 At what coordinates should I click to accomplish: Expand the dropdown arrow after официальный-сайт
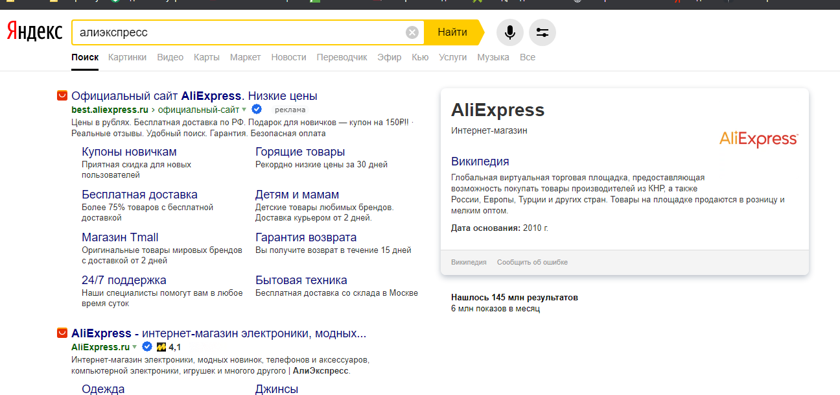244,110
